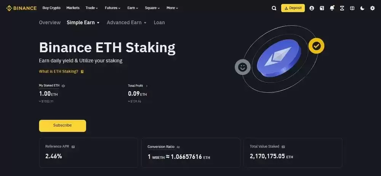
Task: Expand Total Profit details arrow
Action: coord(147,86)
